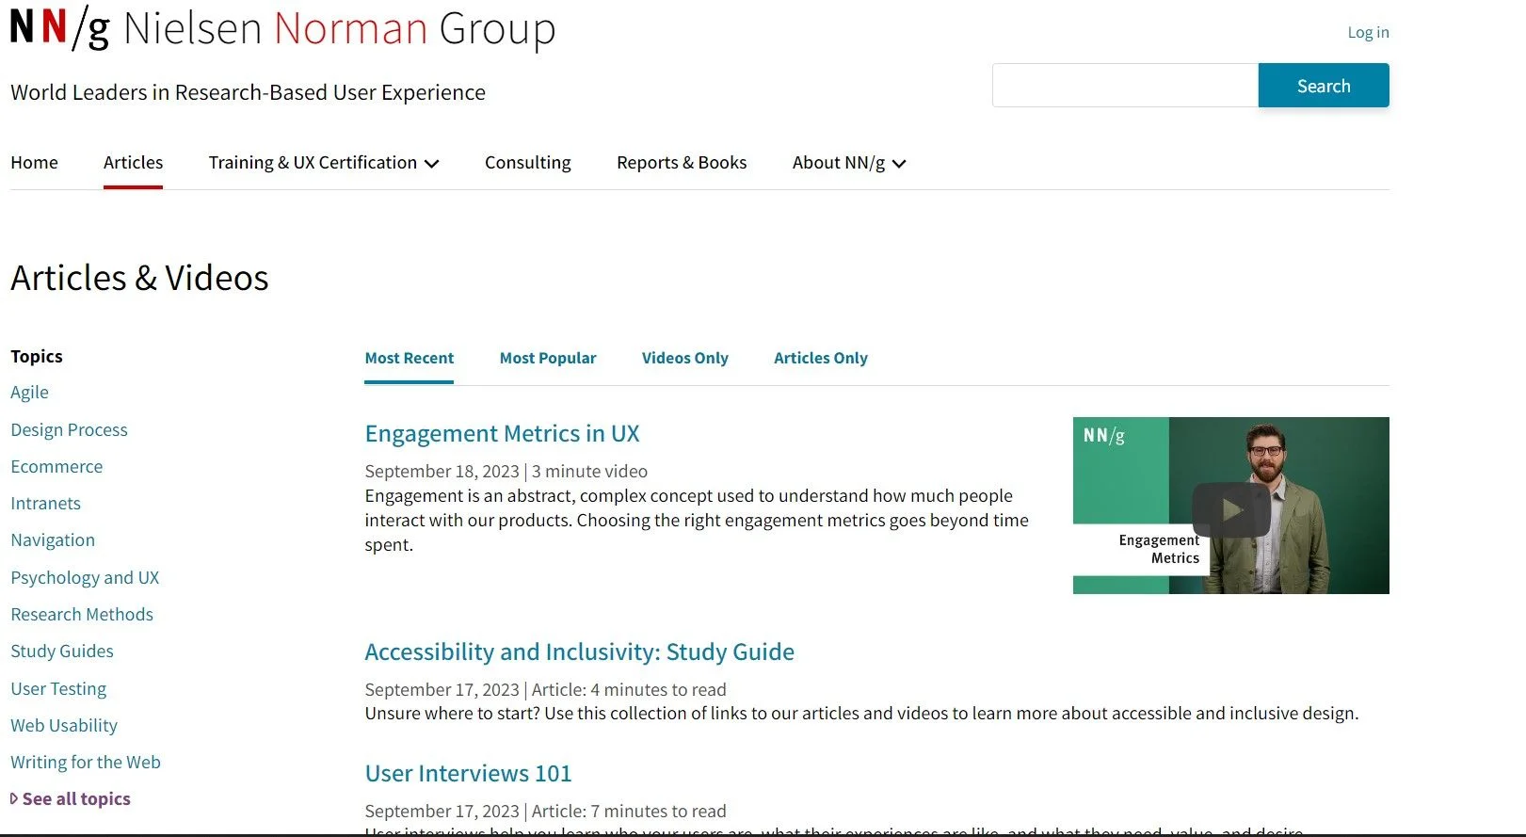The image size is (1526, 837).
Task: Expand See all topics list
Action: pos(75,799)
